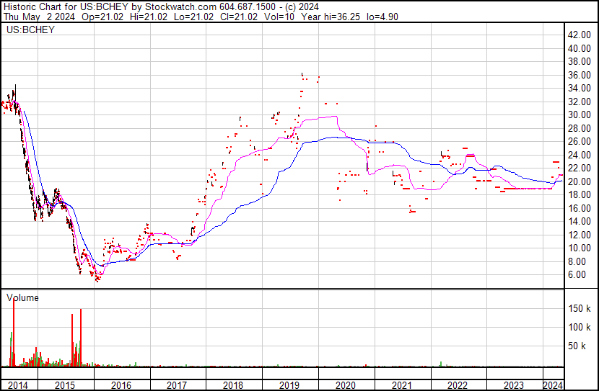The width and height of the screenshot is (599, 391).
Task: Click the 6.00 price axis label
Action: point(577,274)
